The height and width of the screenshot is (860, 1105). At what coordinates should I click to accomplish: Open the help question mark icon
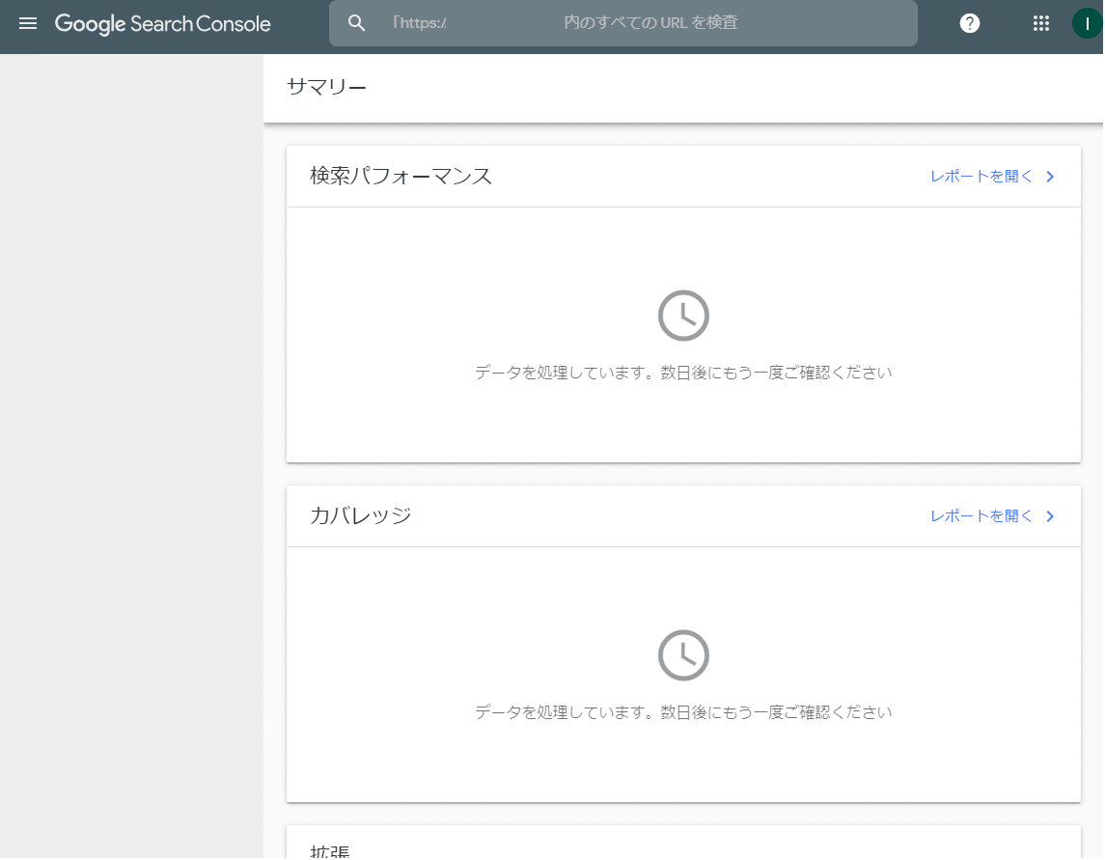(970, 23)
